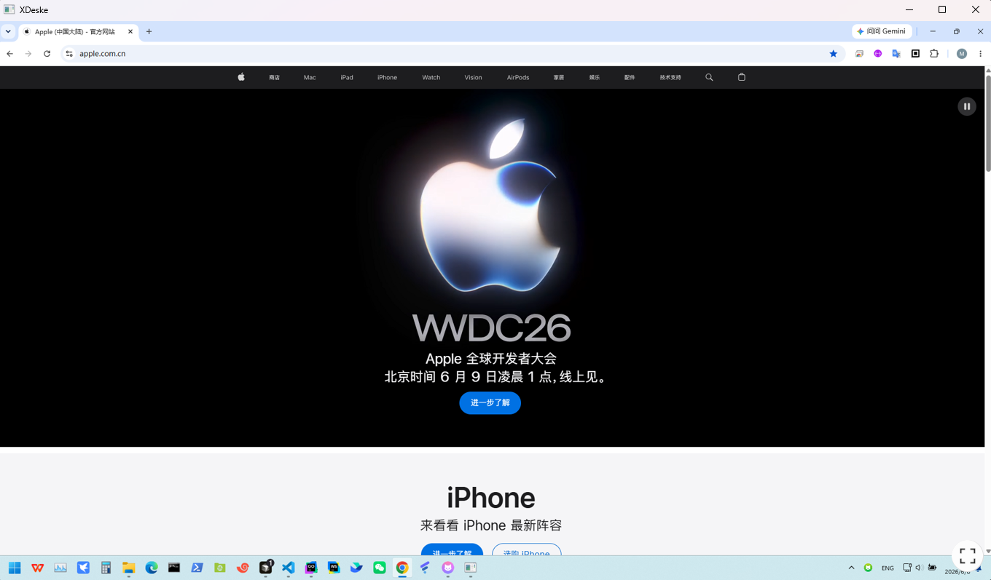Open the Chrome screenshot stack extension icon
The width and height of the screenshot is (991, 580).
point(860,54)
